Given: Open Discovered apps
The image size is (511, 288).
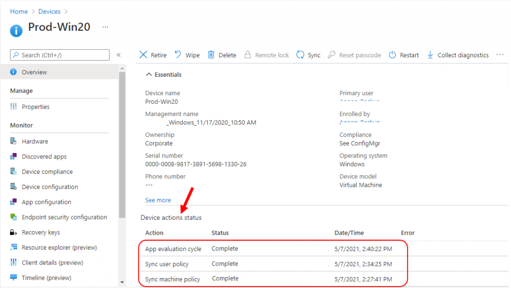Looking at the screenshot, I should point(44,156).
